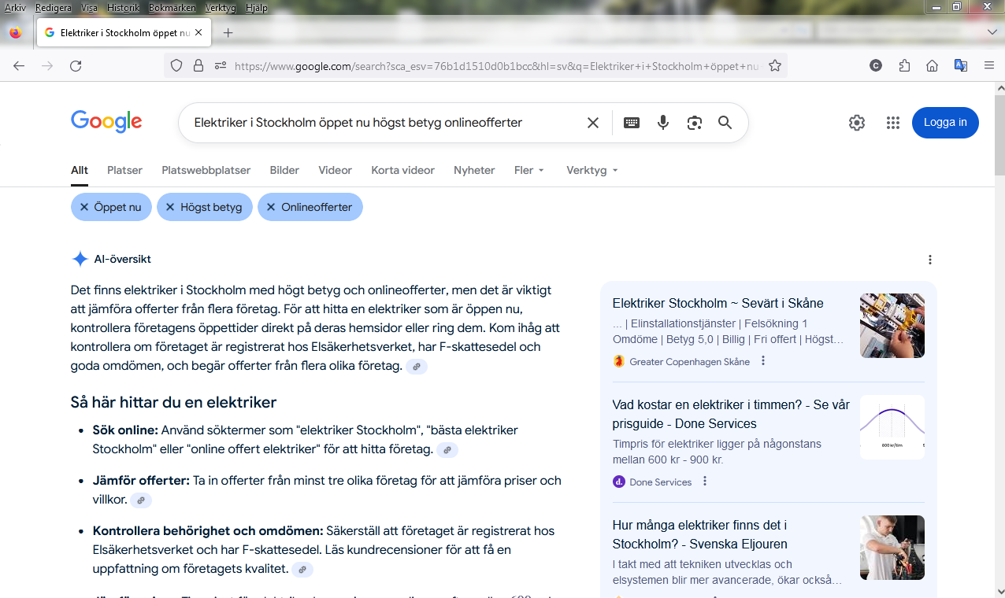Screen dimensions: 1005x598
Task: Disable the Onlineofferter filter chip
Action: pos(271,207)
